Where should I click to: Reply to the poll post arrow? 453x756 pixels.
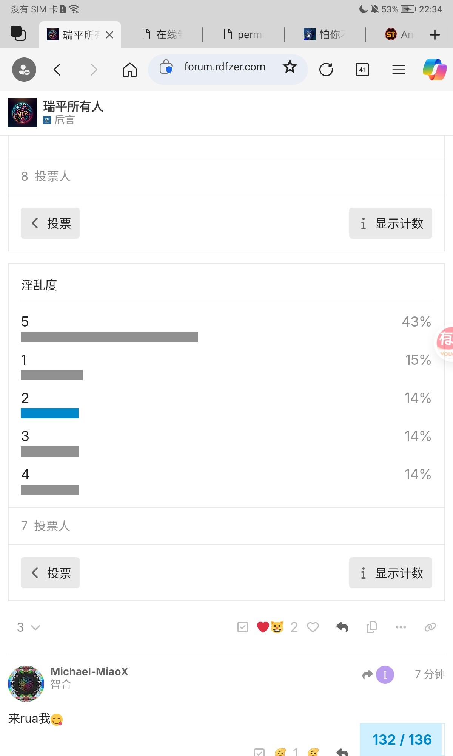tap(342, 627)
